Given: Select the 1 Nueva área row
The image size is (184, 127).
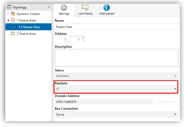Looking at the screenshot, I should click(x=29, y=20).
